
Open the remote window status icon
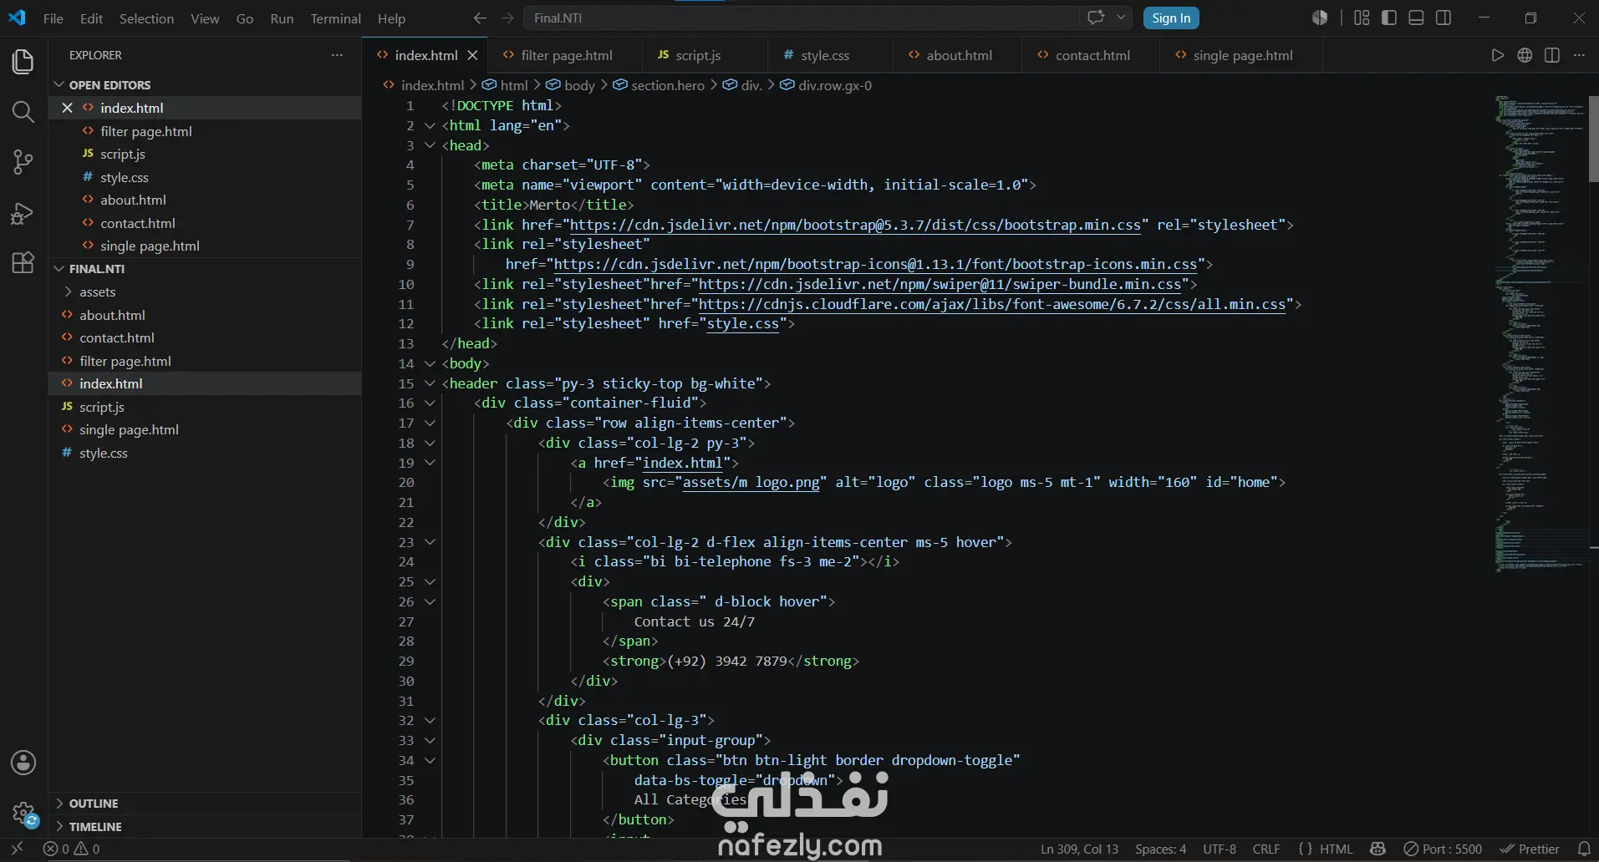(17, 849)
